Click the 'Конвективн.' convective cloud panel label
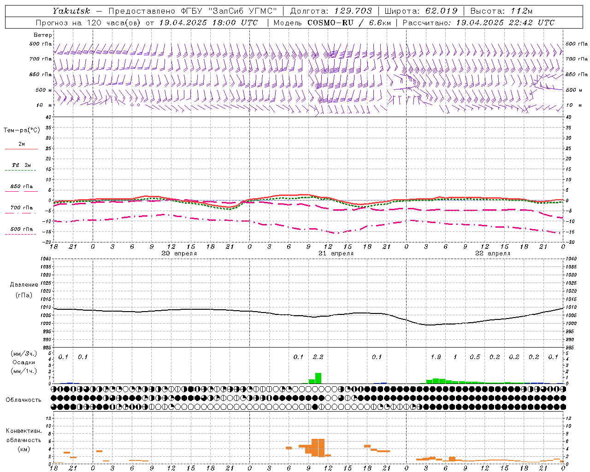The width and height of the screenshot is (590, 472). 24,431
